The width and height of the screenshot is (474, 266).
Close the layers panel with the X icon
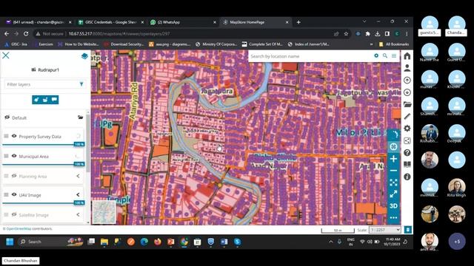point(6,55)
